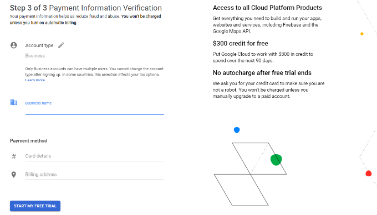Edit account type with the pencil icon

61,45
